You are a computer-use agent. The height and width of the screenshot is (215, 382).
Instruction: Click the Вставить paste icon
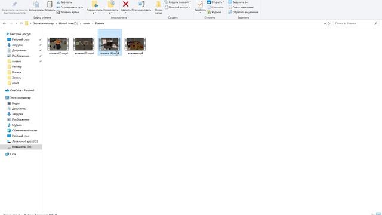pos(50,4)
